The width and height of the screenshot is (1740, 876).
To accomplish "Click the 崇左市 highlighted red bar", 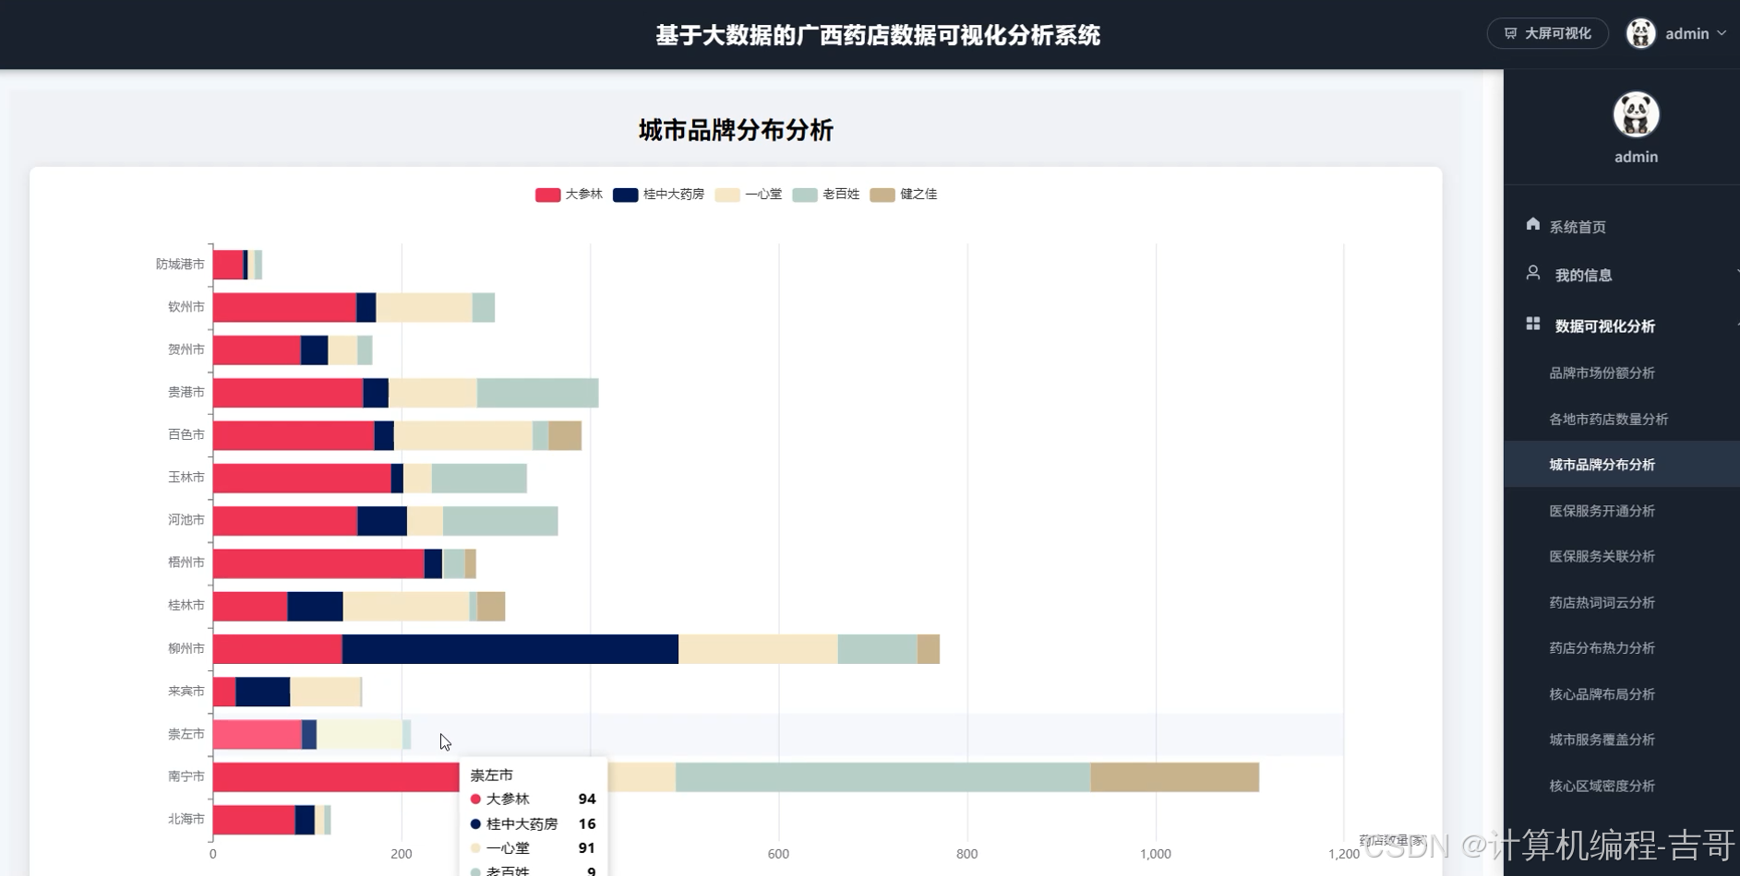I will 258,734.
